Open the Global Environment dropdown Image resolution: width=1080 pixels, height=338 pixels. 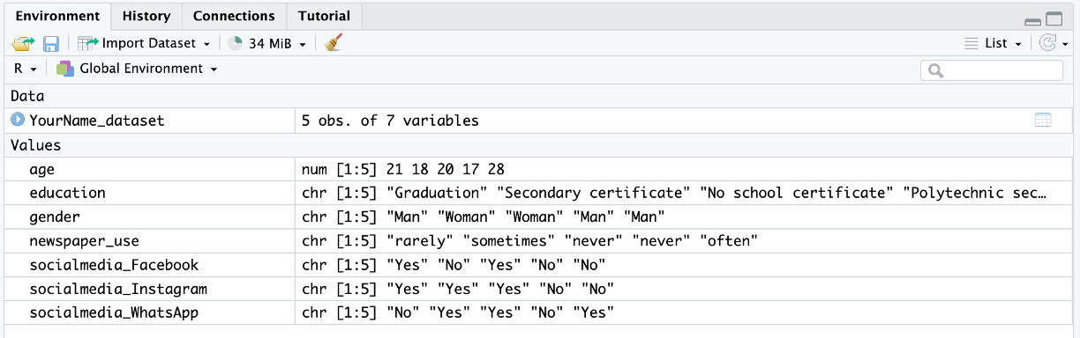(137, 69)
